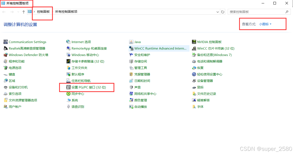Screen dimensions: 293x154
Task: Click the refresh button beside address bar
Action: [x=223, y=12]
